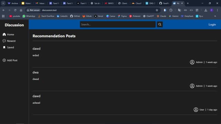Open the apps grid in bookmarks bar
The height and width of the screenshot is (124, 221).
click(x=3, y=16)
